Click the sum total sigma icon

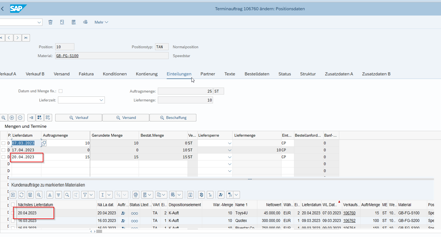[103, 195]
